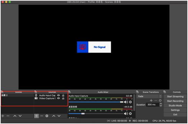Increase Duration with the up stepper arrow

161,104
